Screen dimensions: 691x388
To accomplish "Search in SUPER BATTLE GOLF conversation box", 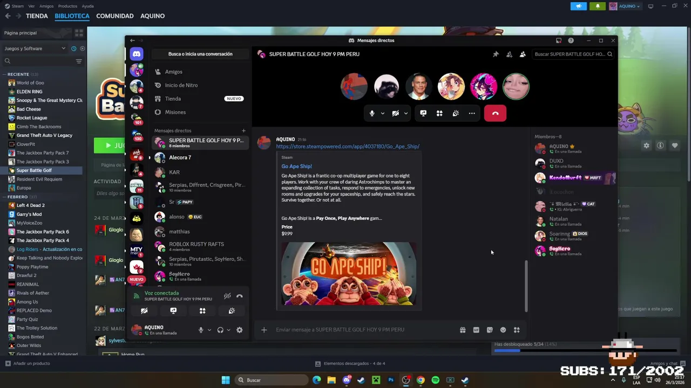I will [573, 54].
